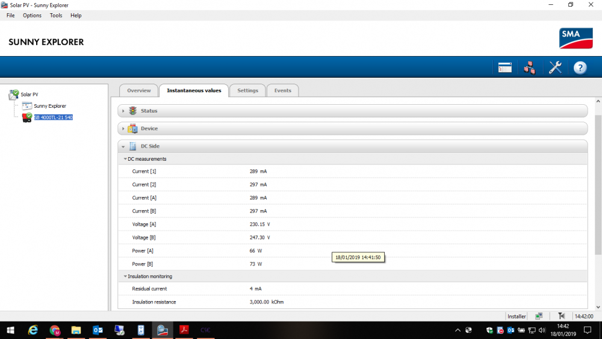Image resolution: width=602 pixels, height=339 pixels.
Task: Click the 3,000.00 kOhm insulation resistance value
Action: [267, 302]
